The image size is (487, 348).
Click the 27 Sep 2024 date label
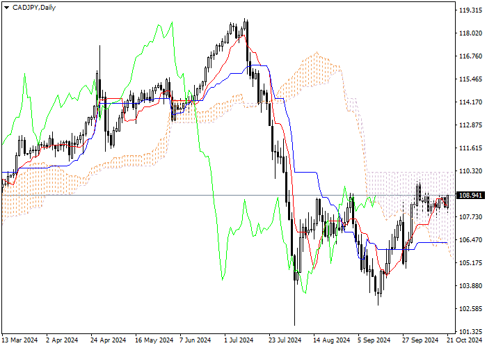coord(420,340)
